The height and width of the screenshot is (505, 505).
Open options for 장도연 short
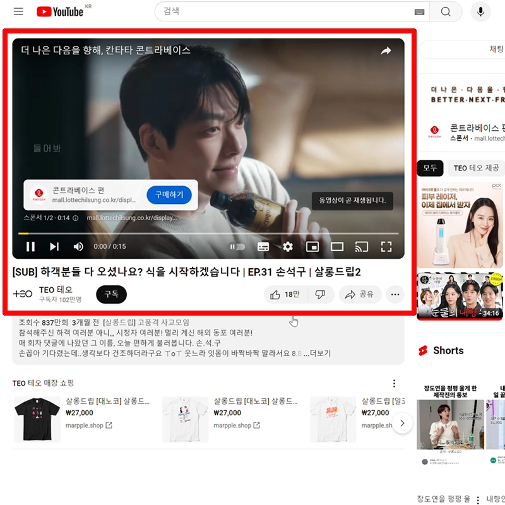click(x=478, y=500)
